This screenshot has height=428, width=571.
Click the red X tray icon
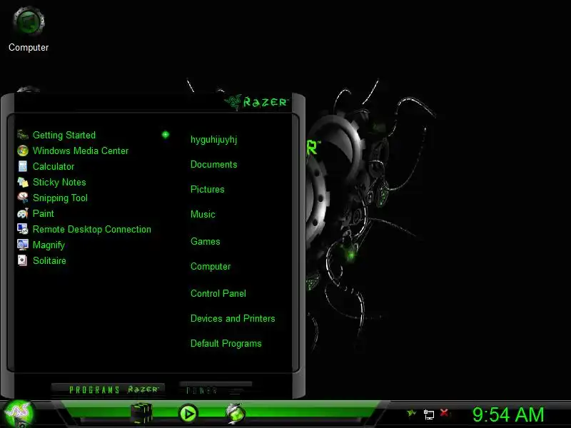click(444, 413)
